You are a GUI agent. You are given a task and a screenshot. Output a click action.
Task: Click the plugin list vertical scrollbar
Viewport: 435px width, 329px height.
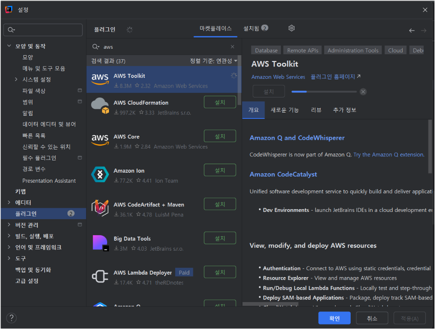tap(239, 80)
